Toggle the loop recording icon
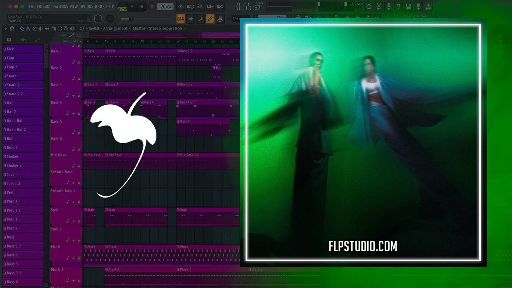This screenshot has width=512, height=288. [220, 6]
